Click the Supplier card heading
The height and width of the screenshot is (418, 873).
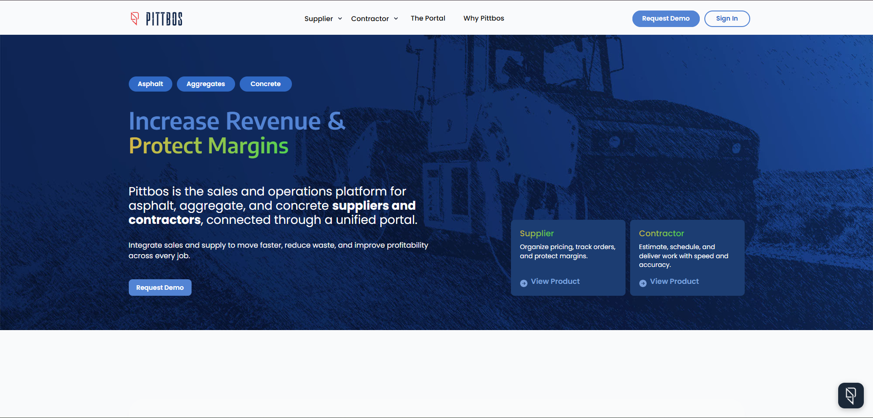tap(537, 233)
